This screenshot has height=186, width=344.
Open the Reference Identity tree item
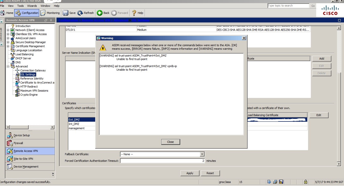[x=32, y=78]
